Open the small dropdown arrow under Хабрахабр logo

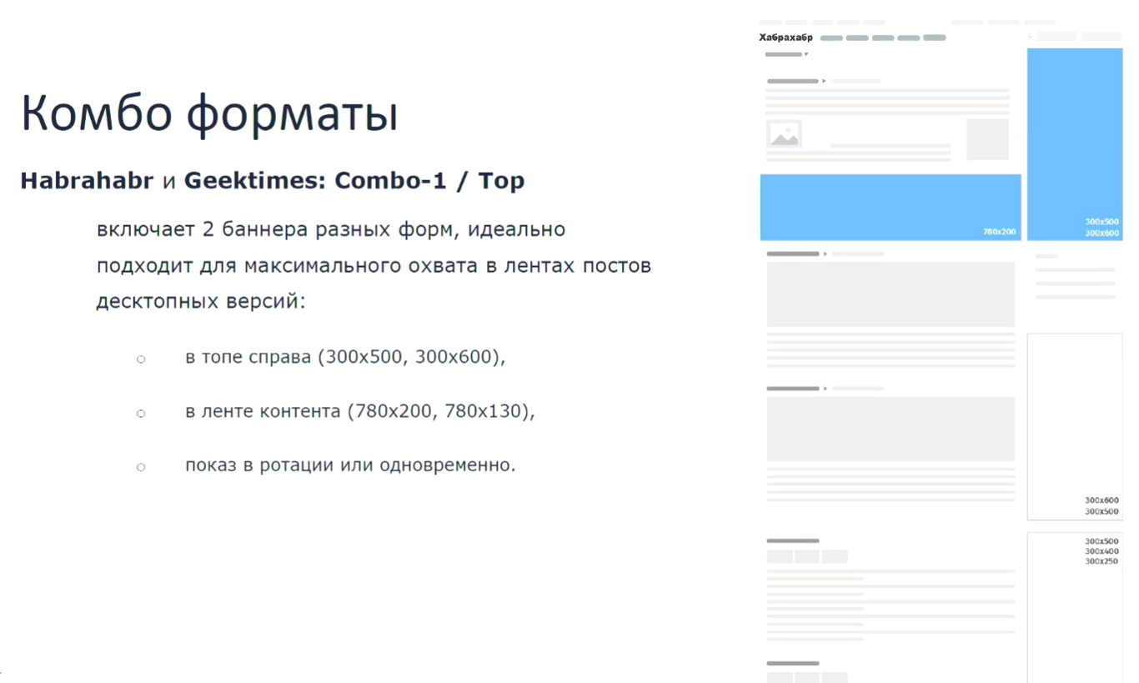click(x=806, y=54)
